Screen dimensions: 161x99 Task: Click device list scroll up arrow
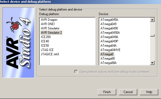[152, 20]
